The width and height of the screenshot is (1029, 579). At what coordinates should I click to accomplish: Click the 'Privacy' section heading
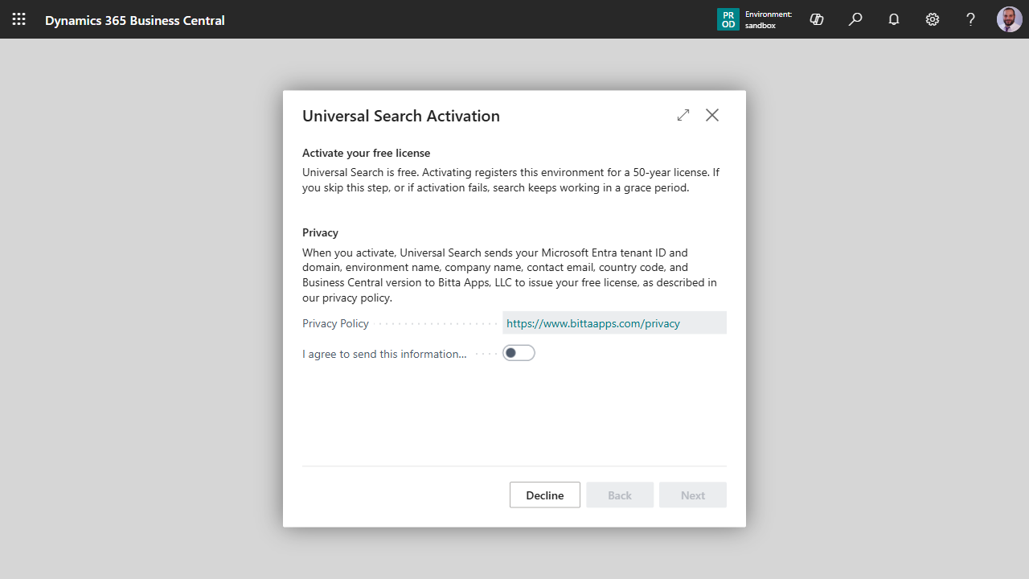tap(320, 232)
